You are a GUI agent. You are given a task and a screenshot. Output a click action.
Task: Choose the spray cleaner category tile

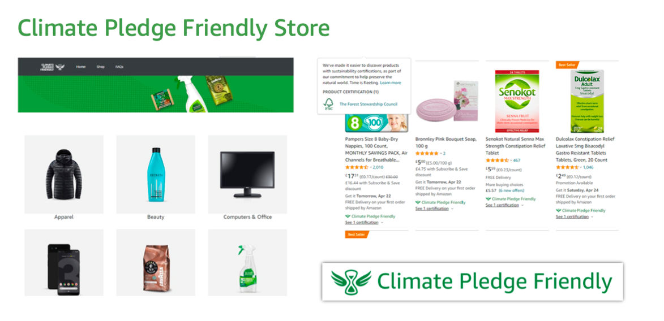pos(247,263)
